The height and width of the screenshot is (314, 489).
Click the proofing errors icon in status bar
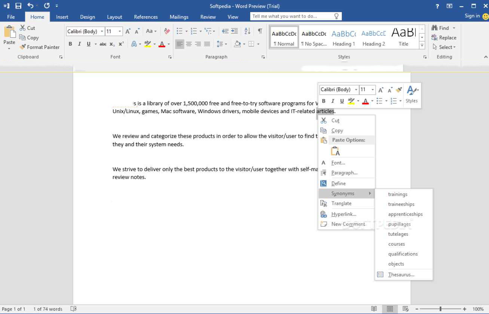coord(74,309)
